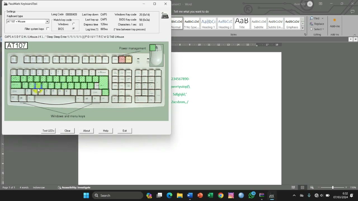Click the Enter key on keyboard diagram

coord(103,82)
